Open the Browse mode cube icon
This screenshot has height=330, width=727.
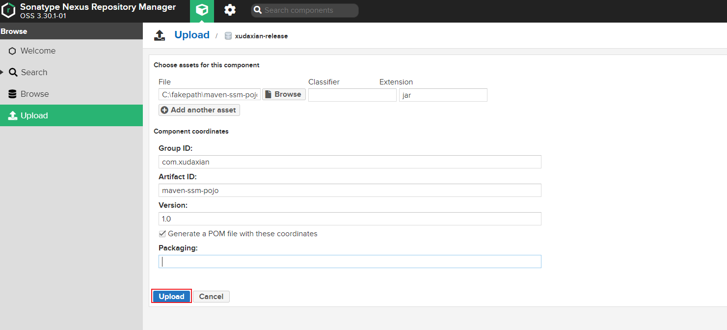click(202, 10)
